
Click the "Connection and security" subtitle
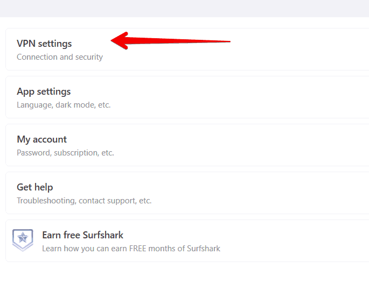coord(60,57)
